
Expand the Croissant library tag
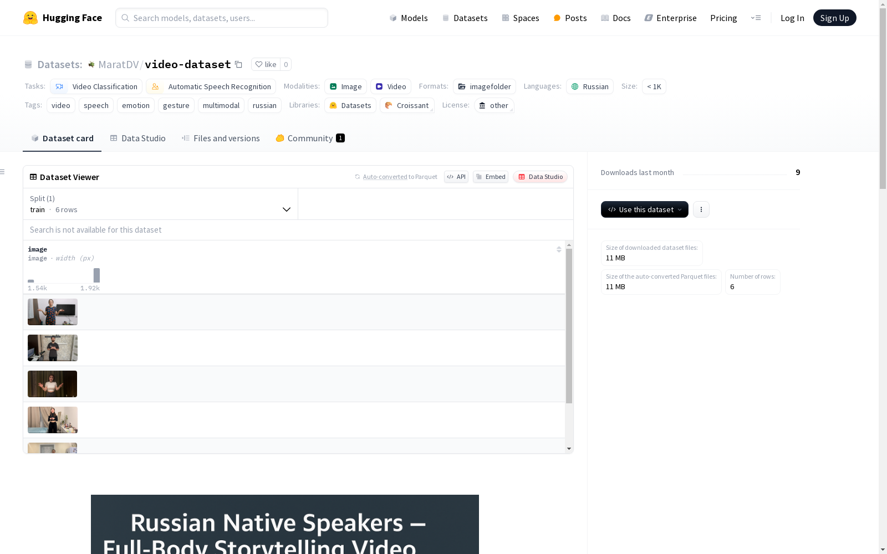pyautogui.click(x=407, y=105)
